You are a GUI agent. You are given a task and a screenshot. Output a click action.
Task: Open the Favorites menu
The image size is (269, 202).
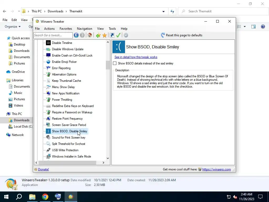[x=66, y=29]
